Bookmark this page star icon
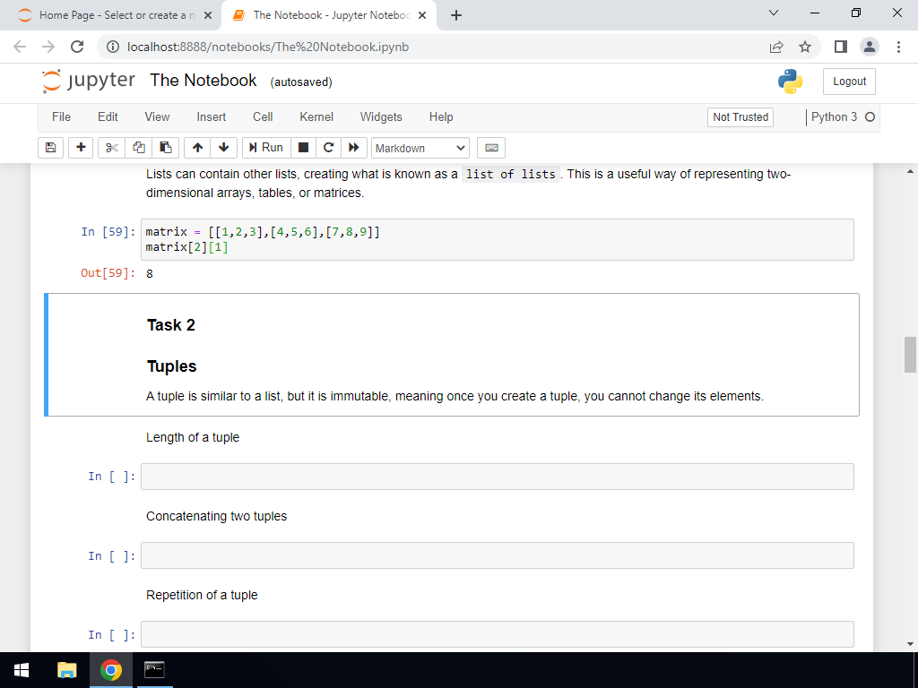The height and width of the screenshot is (688, 918). coord(805,47)
